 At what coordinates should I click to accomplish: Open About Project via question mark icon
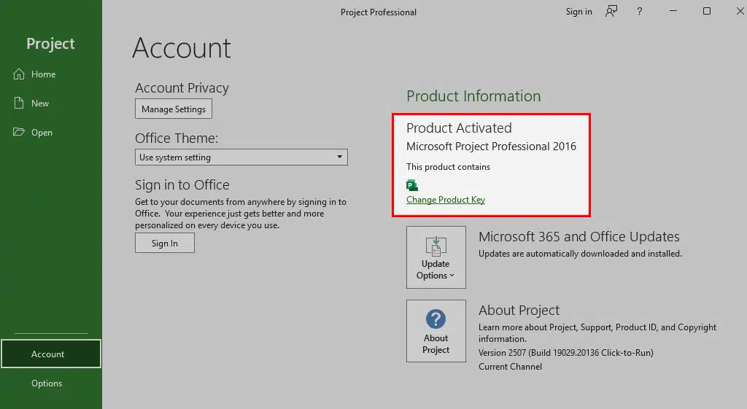(x=436, y=319)
